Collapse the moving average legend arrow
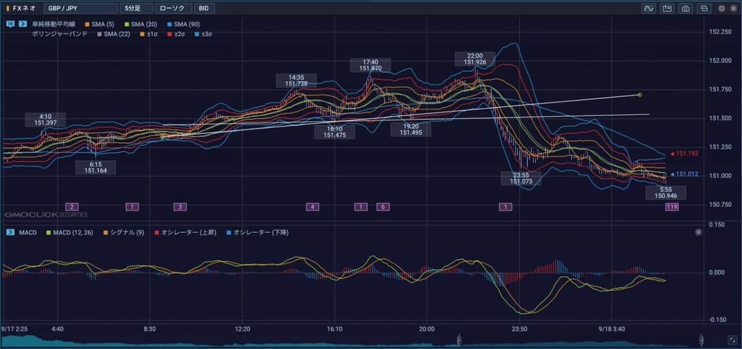Screen dimensions: 742x349 pos(23,24)
